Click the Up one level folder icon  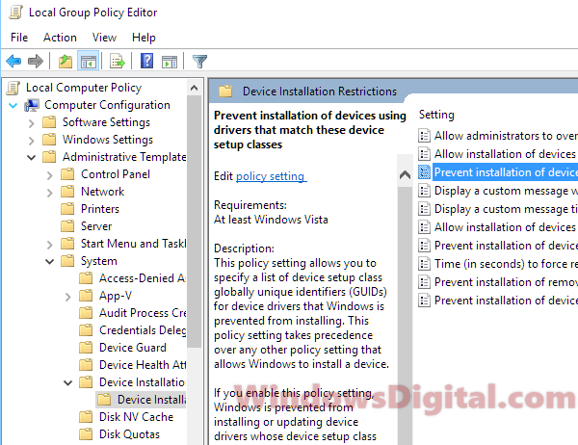click(x=66, y=61)
